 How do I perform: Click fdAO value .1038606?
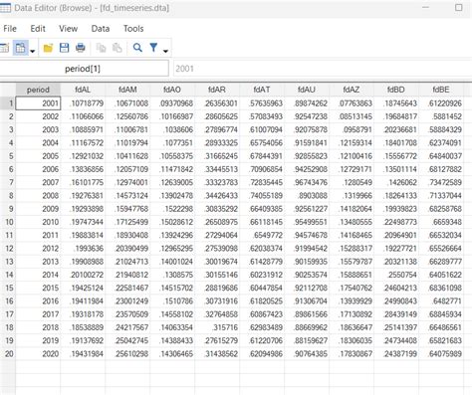172,129
